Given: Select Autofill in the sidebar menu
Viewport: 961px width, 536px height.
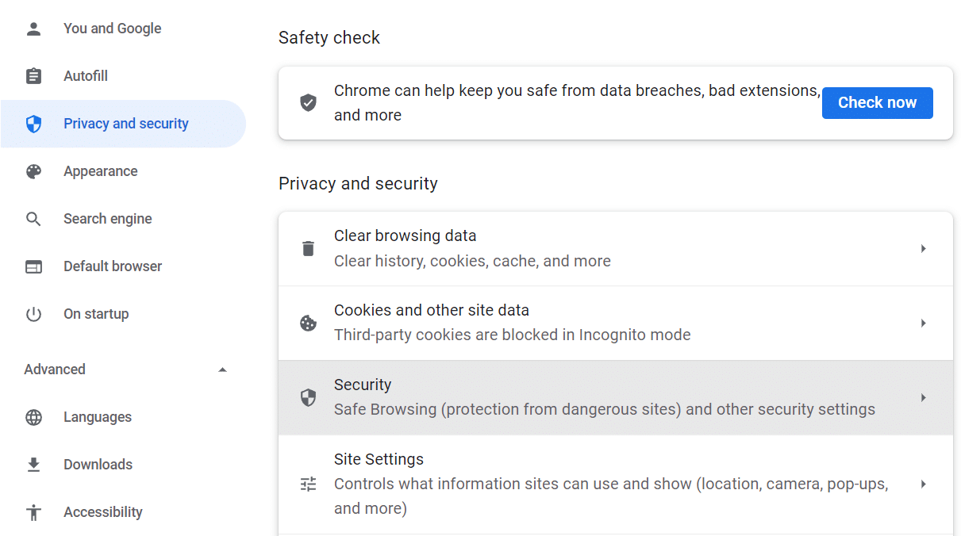Looking at the screenshot, I should 86,75.
